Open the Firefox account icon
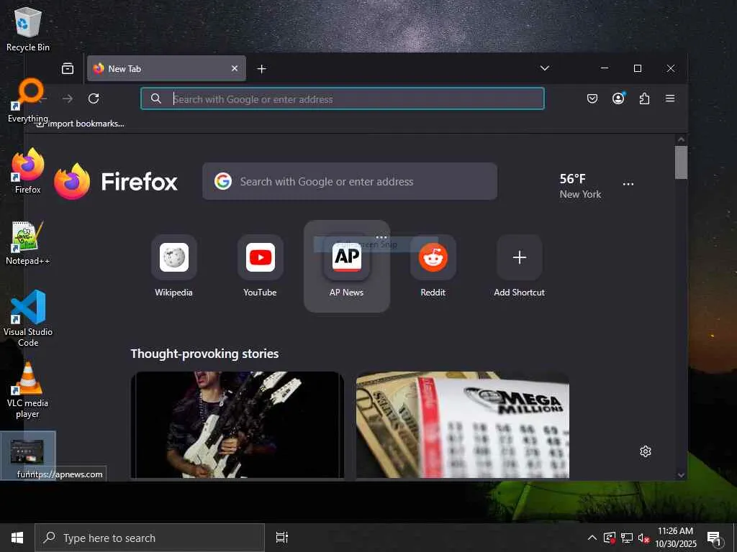Screen dimensions: 737x552 tap(618, 98)
